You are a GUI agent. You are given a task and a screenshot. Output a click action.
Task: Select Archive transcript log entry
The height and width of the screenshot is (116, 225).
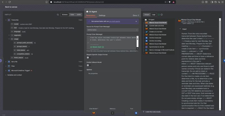tap(155, 38)
